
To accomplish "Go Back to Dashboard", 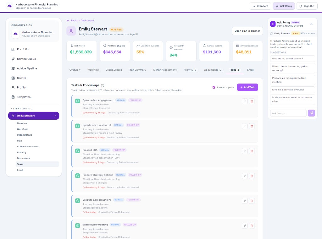I will [80, 20].
